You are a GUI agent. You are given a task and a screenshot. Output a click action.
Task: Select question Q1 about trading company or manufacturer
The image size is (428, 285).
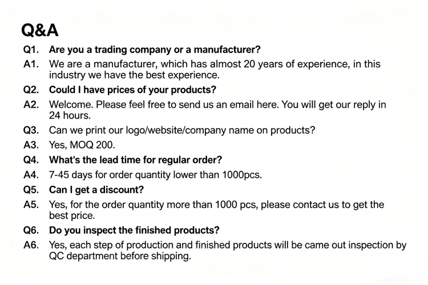tap(155, 50)
